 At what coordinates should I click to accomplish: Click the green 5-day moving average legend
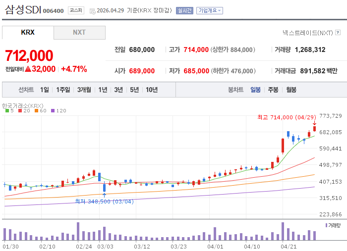coord(9,111)
